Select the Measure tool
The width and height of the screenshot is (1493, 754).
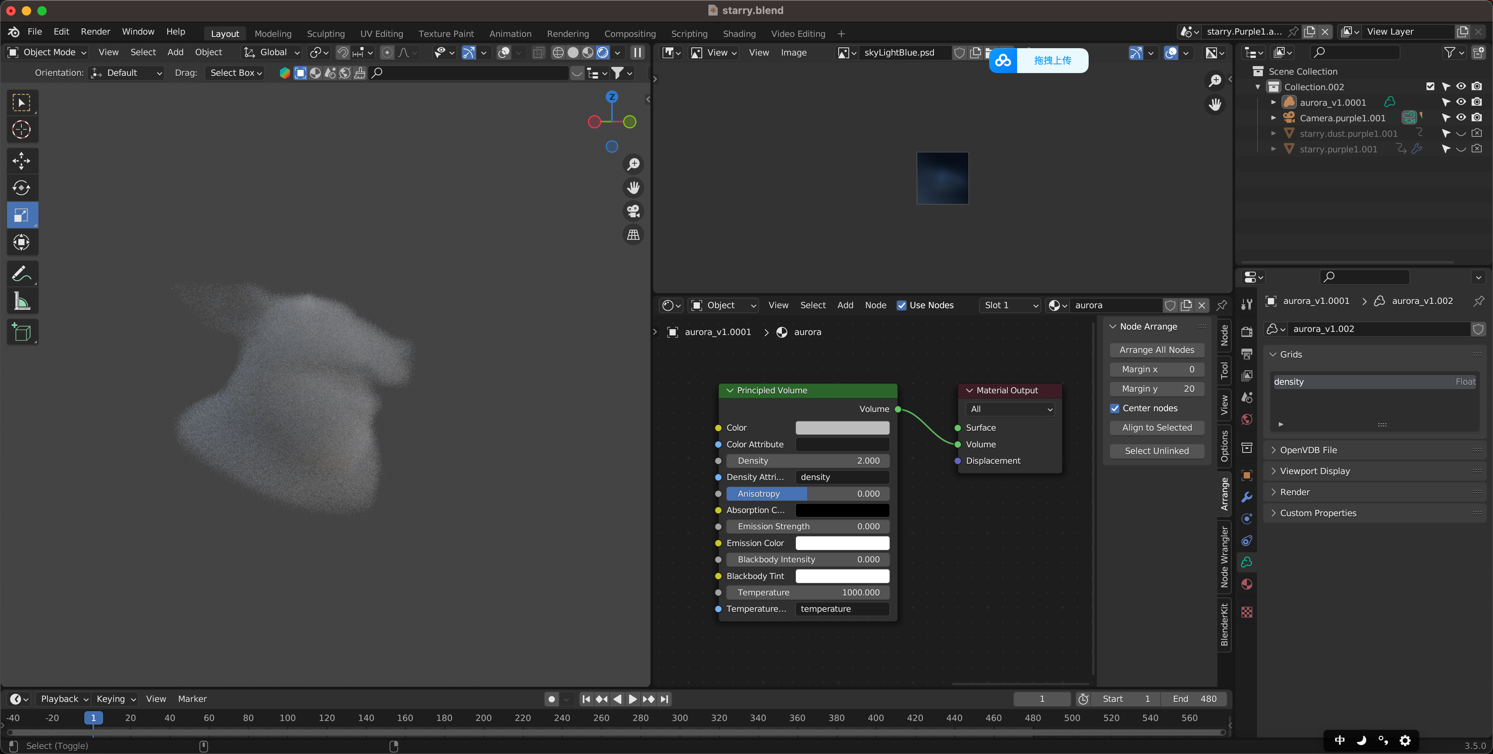[21, 301]
